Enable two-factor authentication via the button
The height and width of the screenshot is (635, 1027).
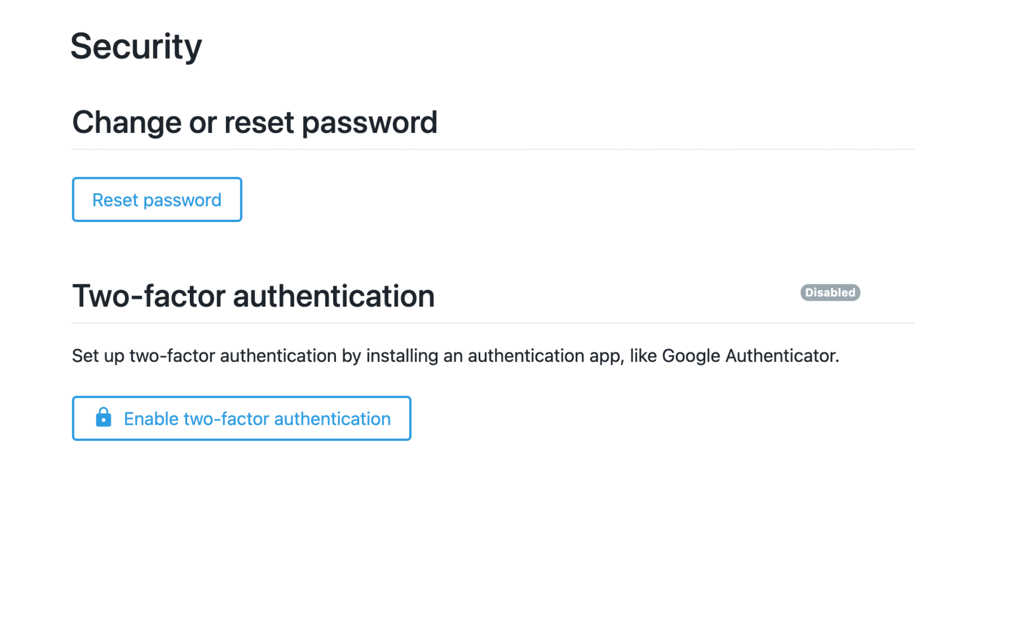(241, 418)
